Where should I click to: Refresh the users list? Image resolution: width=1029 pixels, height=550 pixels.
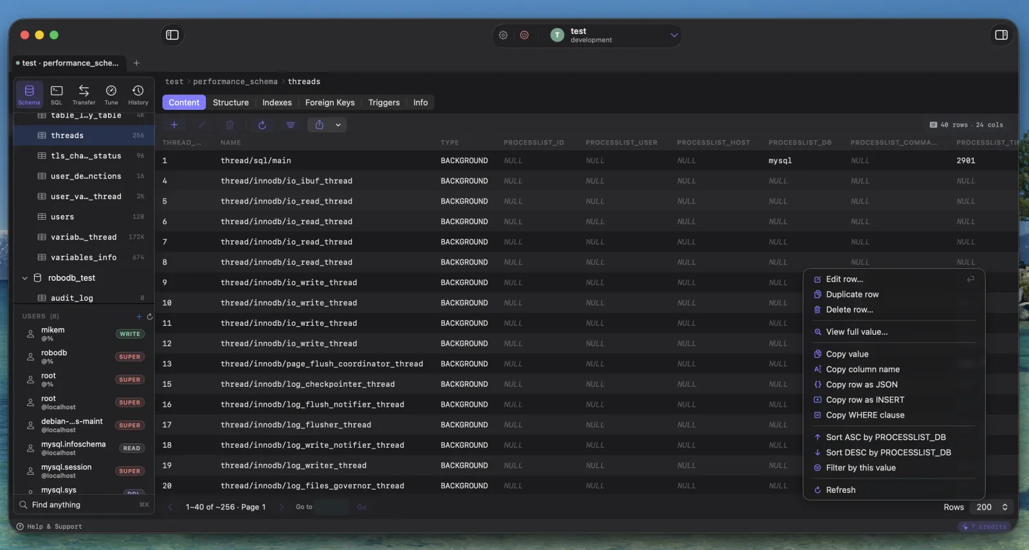pyautogui.click(x=150, y=316)
